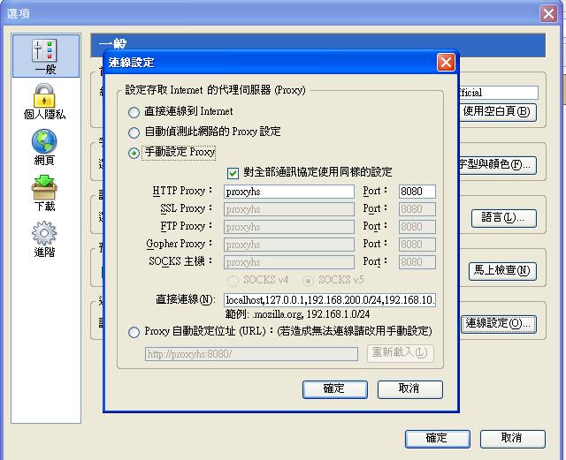The width and height of the screenshot is (566, 460).
Task: Open the 個人隱私 privacy lock panel
Action: pos(44,102)
